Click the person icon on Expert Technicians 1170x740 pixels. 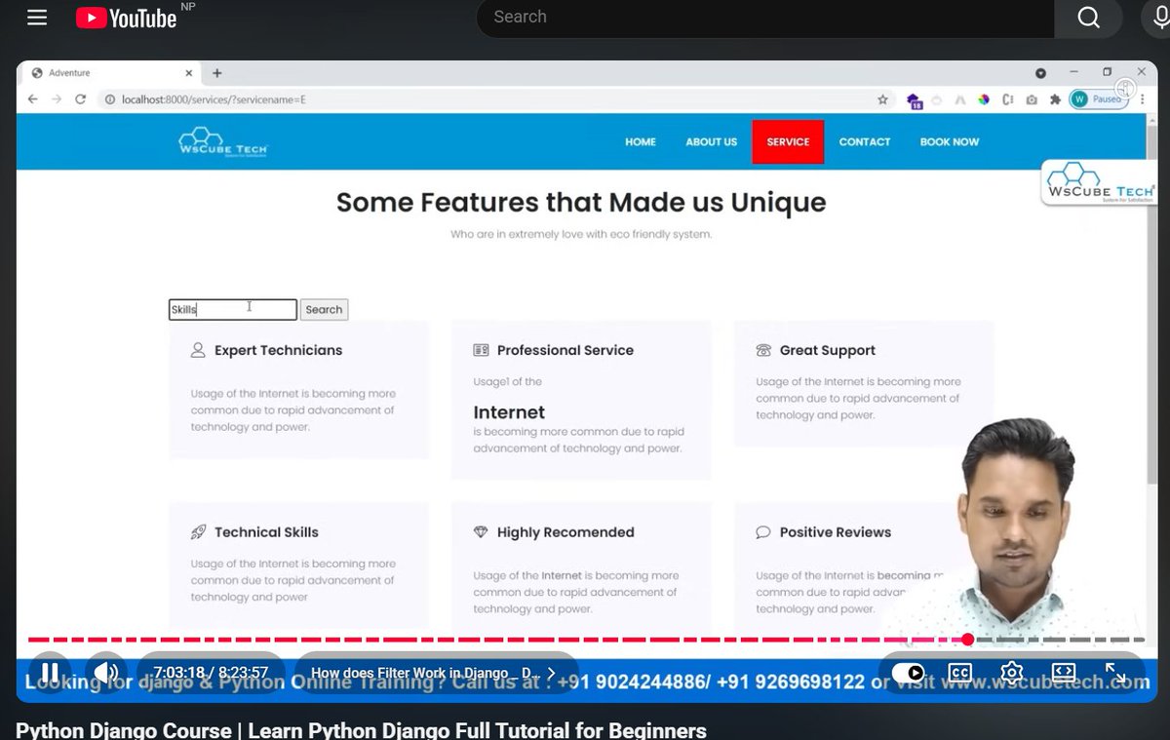click(198, 350)
